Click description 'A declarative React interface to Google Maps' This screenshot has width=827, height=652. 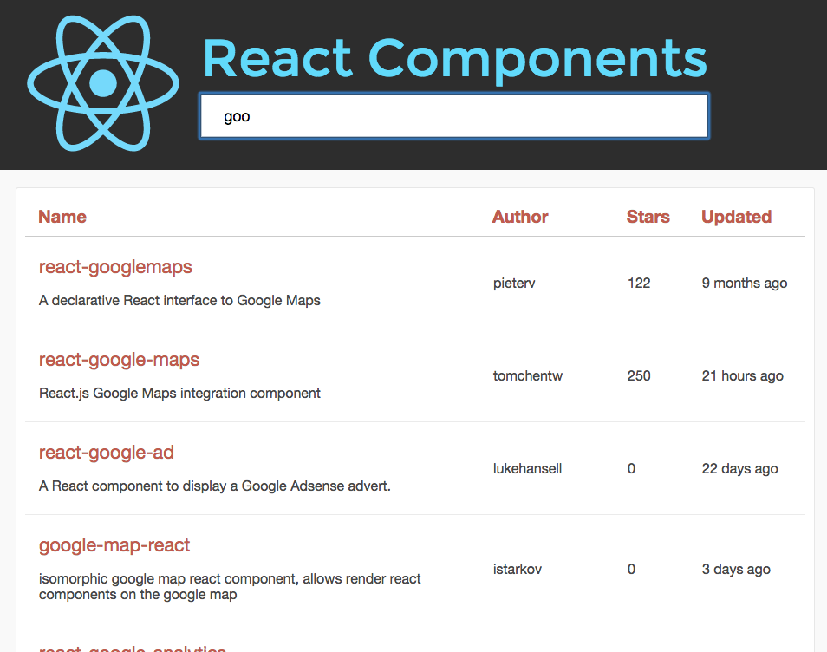point(179,301)
